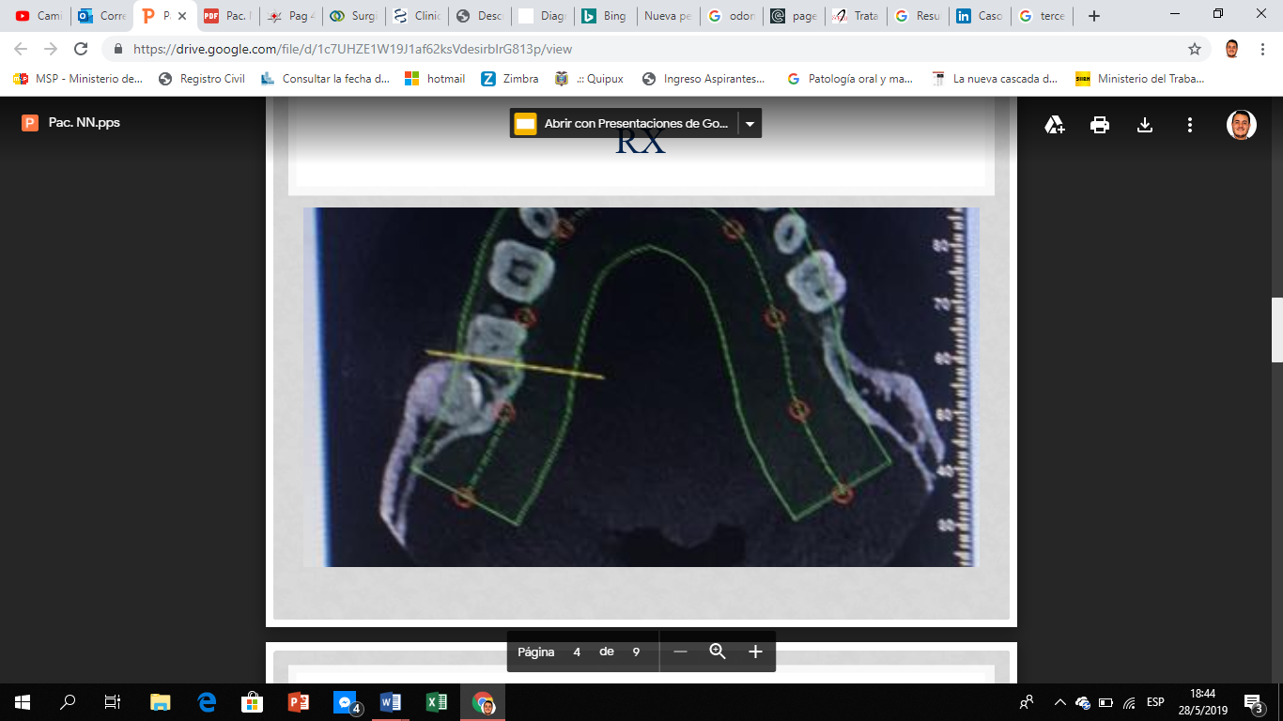Open a new browser tab
Screen dimensions: 1283x721
tap(1093, 16)
